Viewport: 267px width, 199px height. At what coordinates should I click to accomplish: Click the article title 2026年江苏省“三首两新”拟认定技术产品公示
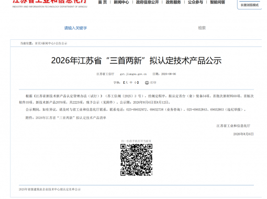point(136,61)
